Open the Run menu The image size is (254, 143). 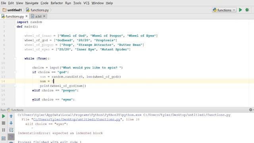tap(68, 3)
